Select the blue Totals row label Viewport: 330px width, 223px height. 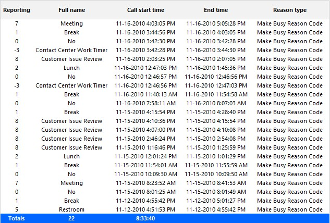[17, 218]
